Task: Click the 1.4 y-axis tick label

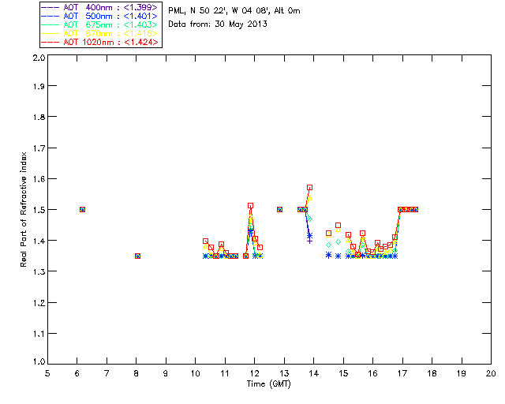Action: (39, 241)
